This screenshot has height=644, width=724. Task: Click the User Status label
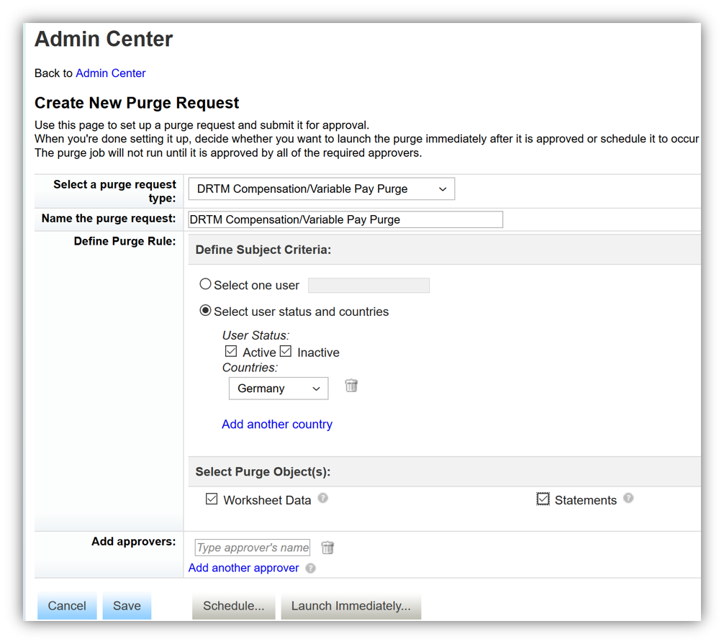tap(255, 335)
